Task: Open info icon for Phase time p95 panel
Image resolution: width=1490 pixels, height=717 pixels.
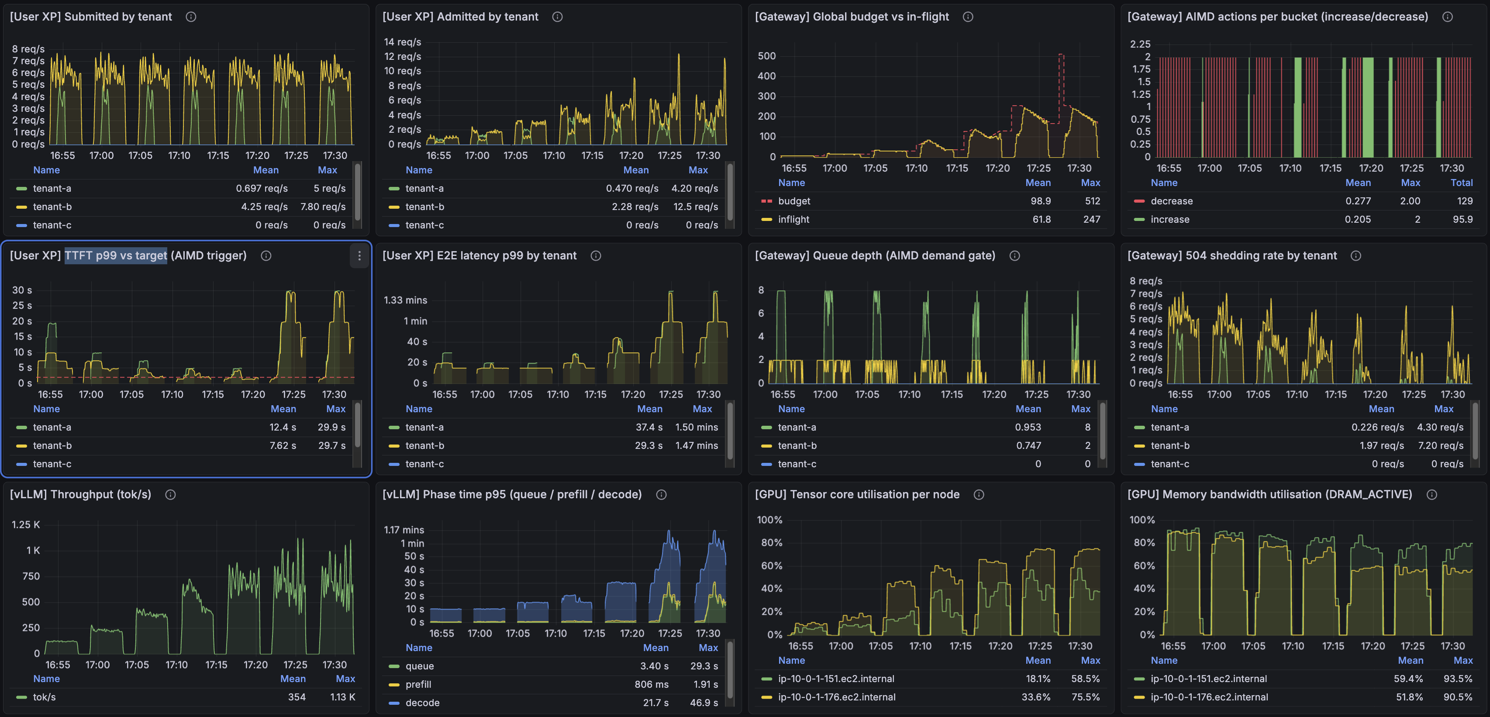Action: [661, 494]
